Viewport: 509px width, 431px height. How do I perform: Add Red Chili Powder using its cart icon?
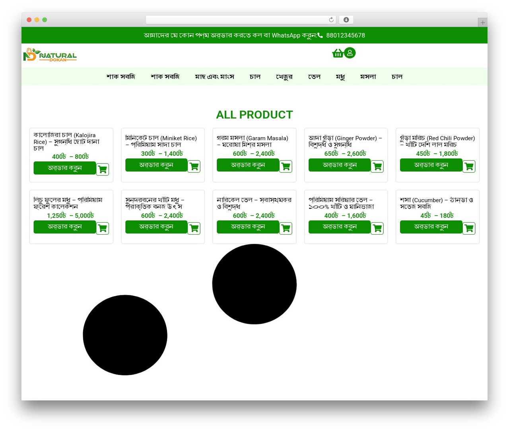coord(469,166)
